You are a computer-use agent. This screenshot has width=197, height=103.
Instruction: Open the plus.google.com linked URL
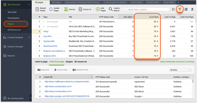pos(68,96)
